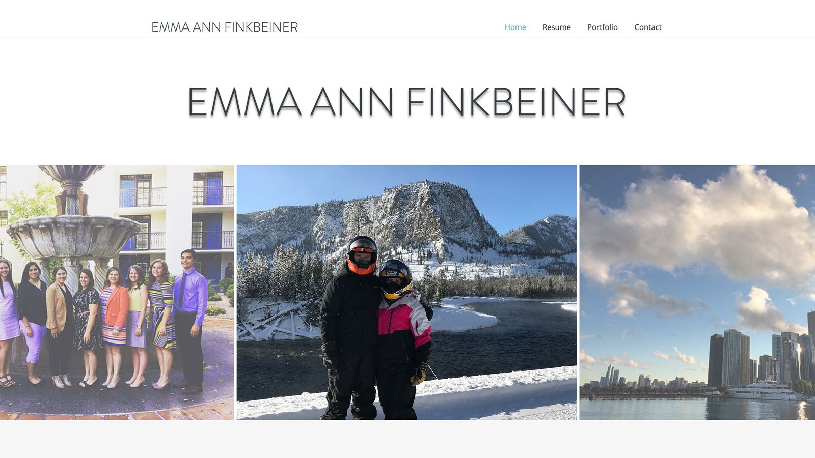Open the Portfolio menu item
The image size is (815, 458).
coord(602,27)
